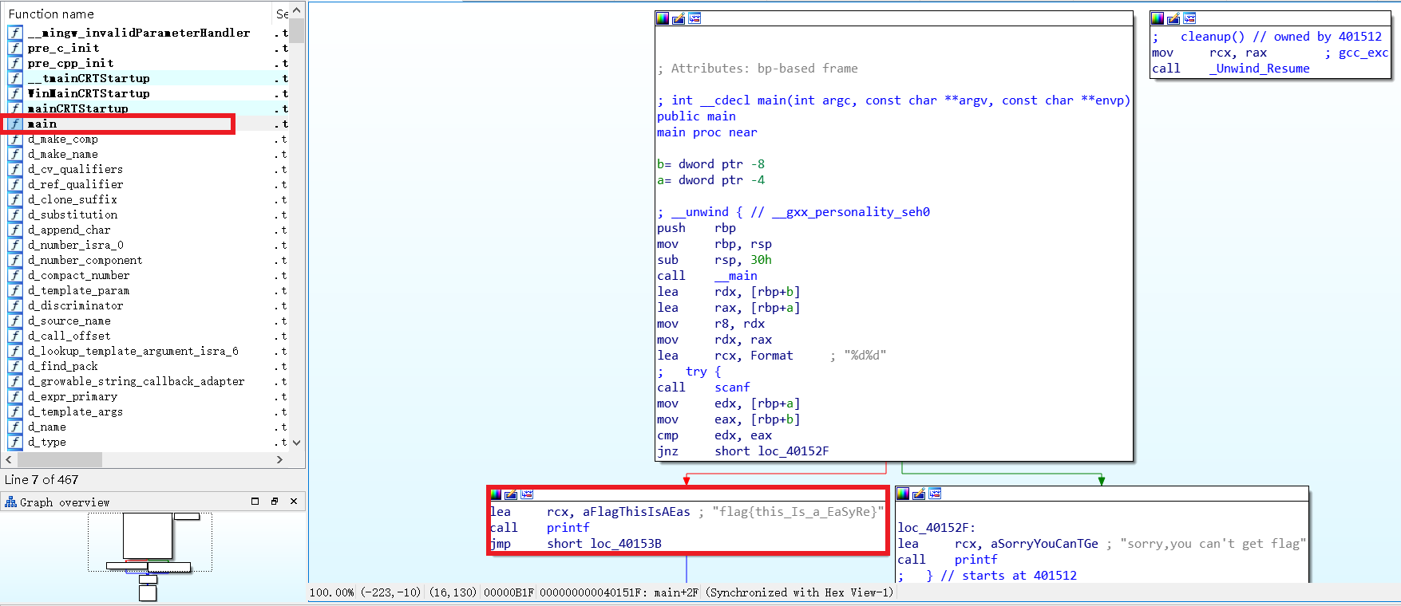Set node color on loc_40152F node
The height and width of the screenshot is (606, 1401).
pos(903,494)
